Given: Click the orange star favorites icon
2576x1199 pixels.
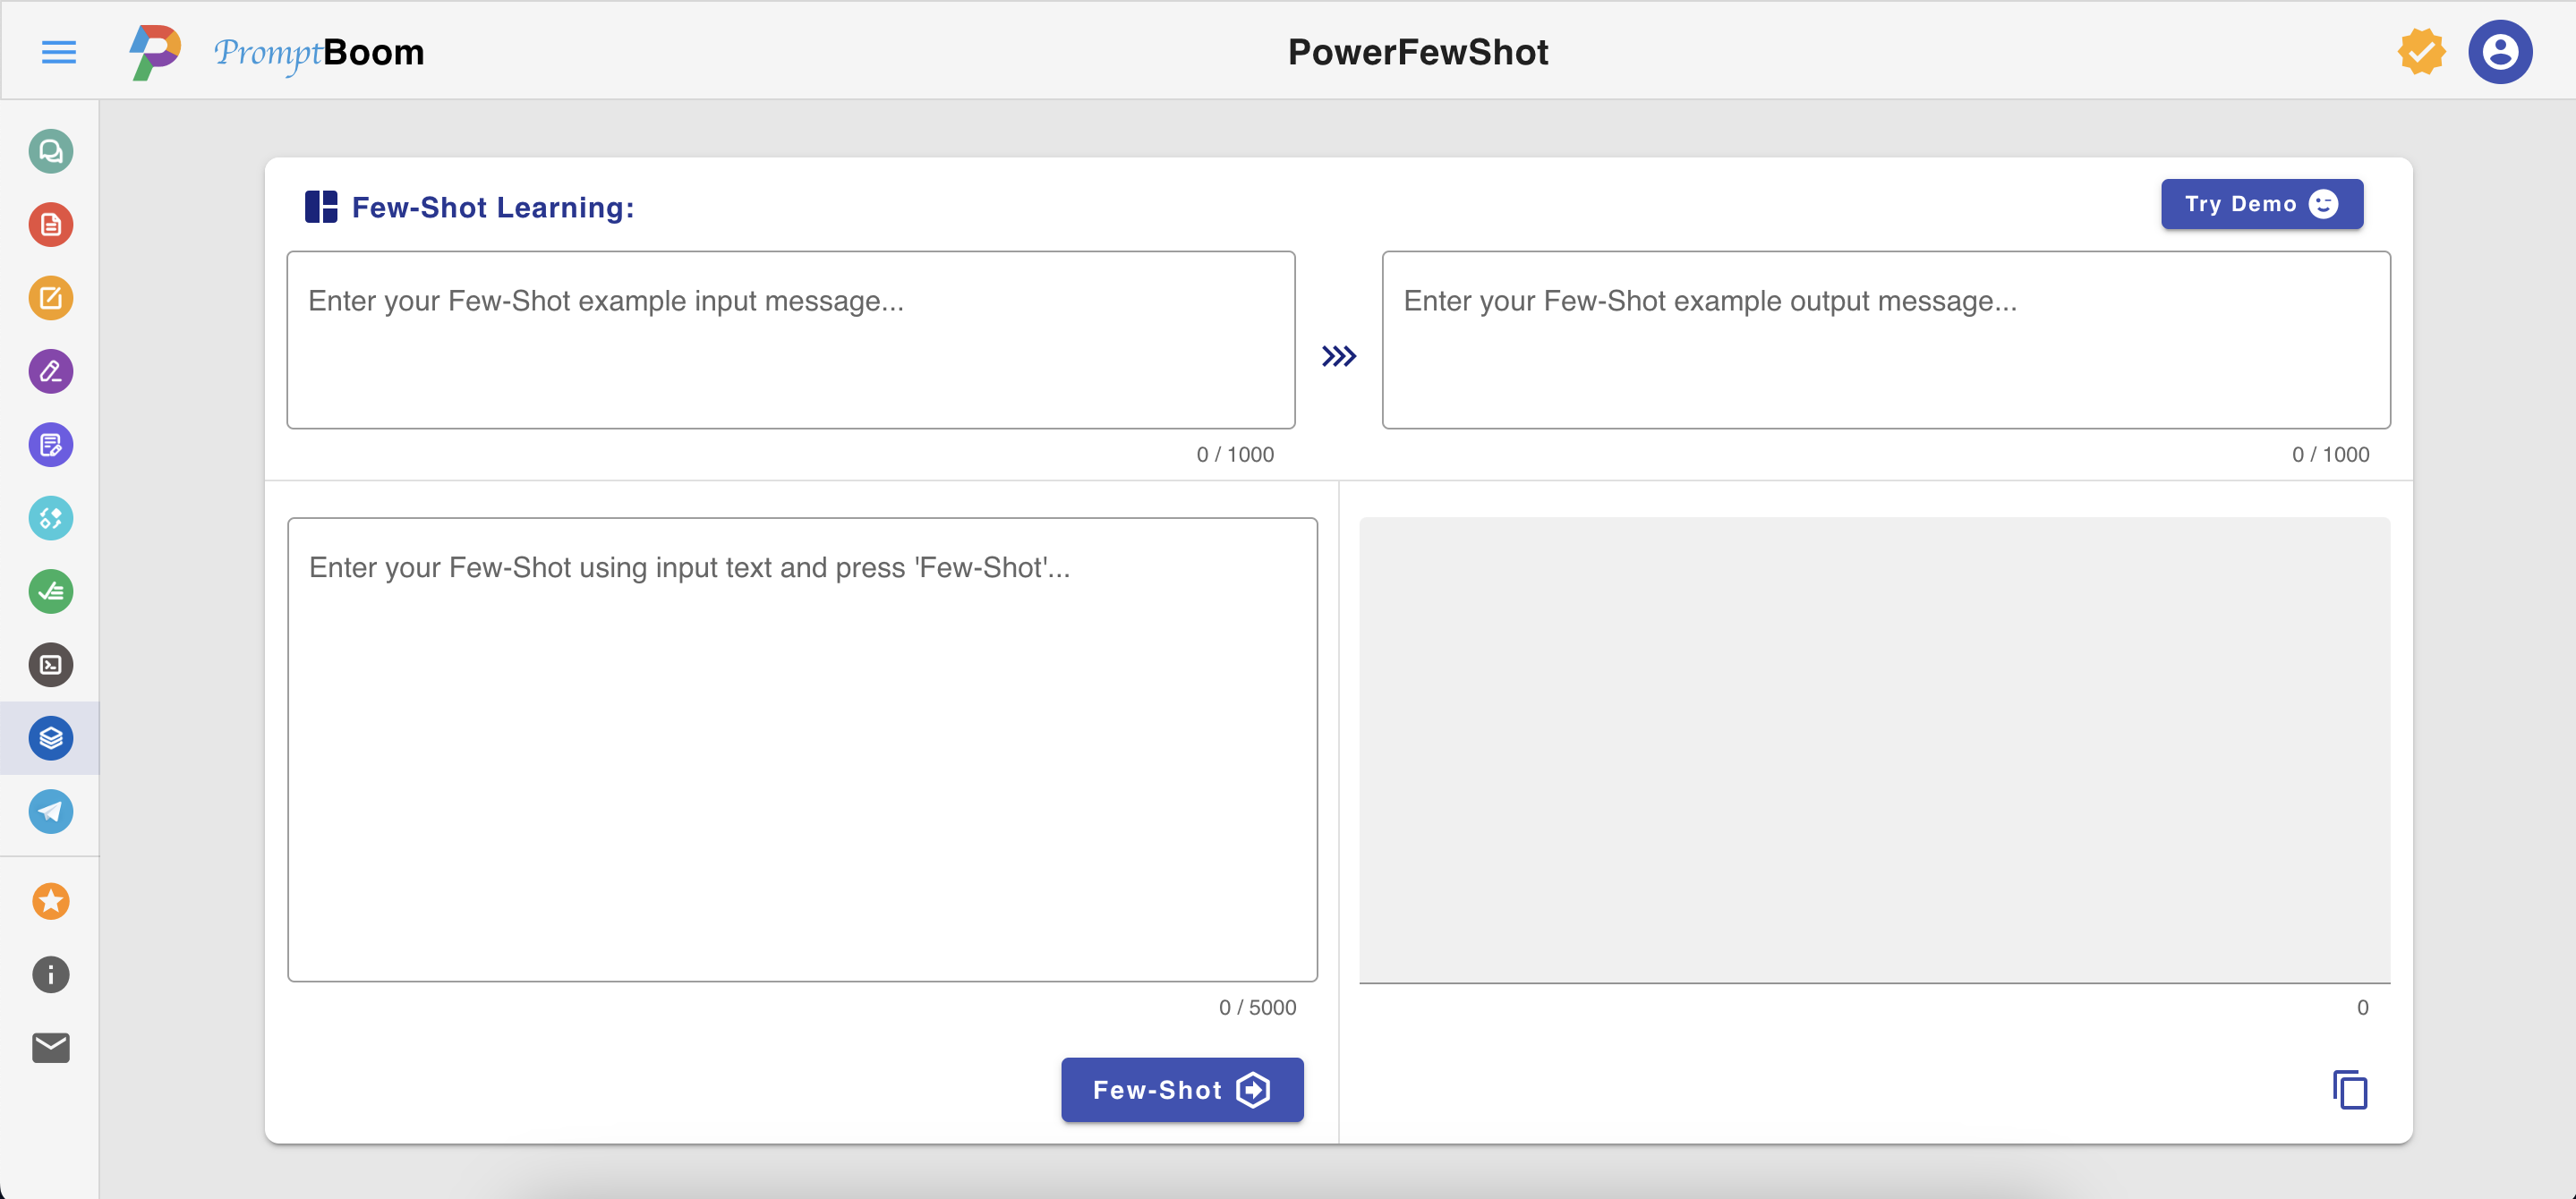Looking at the screenshot, I should pyautogui.click(x=51, y=901).
